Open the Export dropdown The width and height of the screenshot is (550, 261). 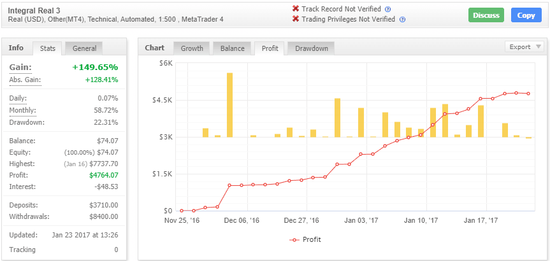click(x=524, y=46)
